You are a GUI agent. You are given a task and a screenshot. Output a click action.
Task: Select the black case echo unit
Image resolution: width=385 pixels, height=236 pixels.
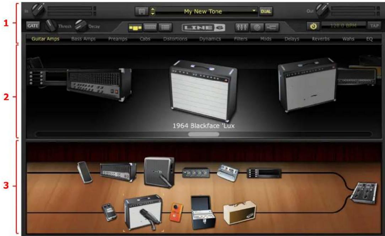(x=203, y=213)
